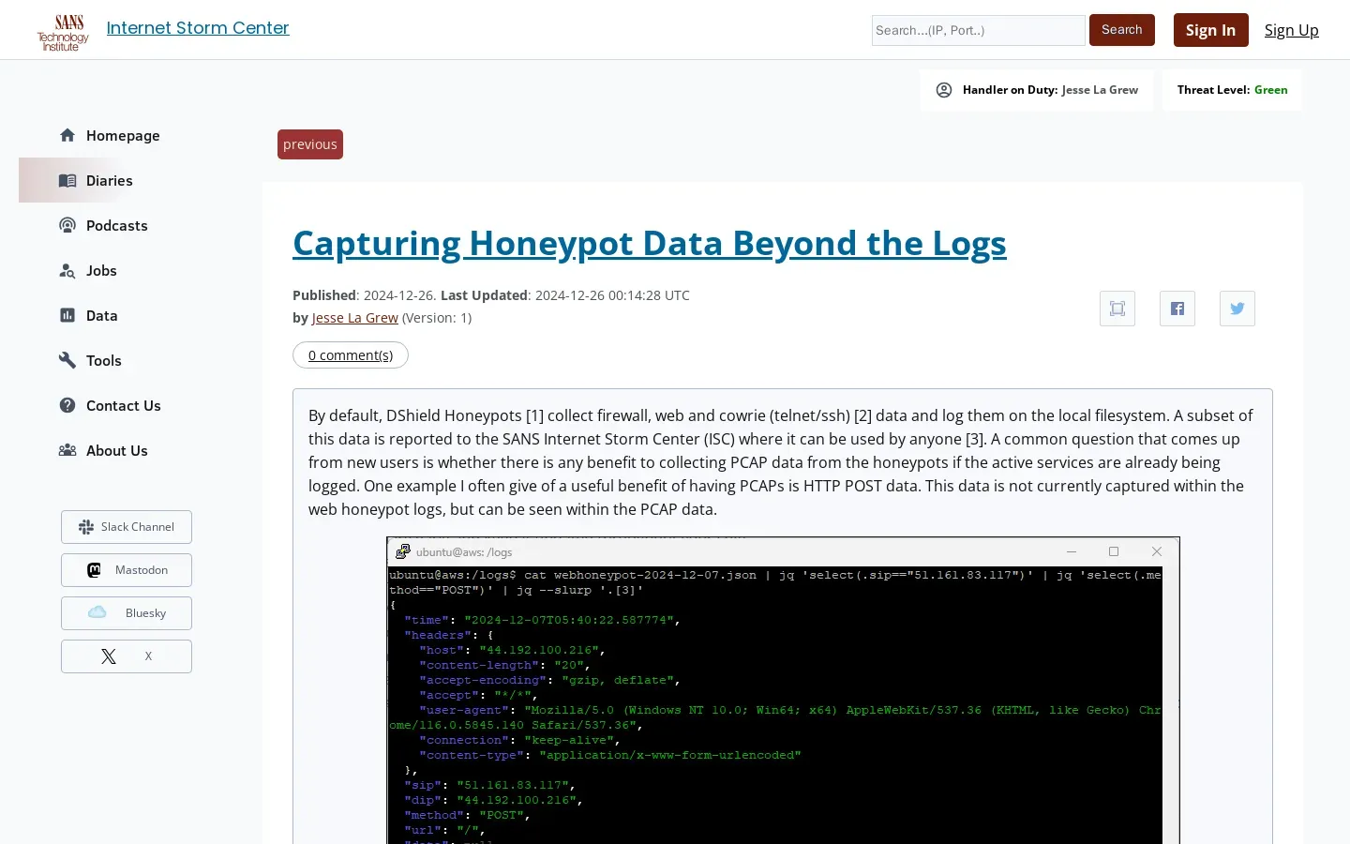Open the Podcasts menu item
The image size is (1350, 844).
[x=117, y=225]
